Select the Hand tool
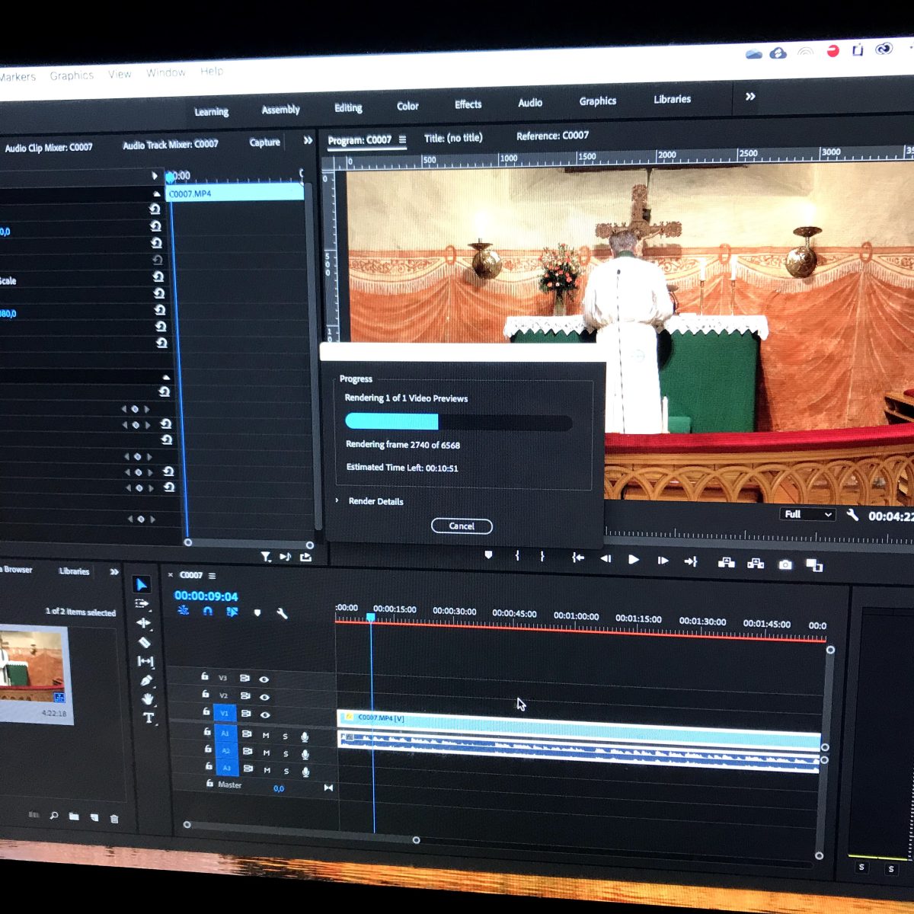This screenshot has height=914, width=914. (147, 698)
